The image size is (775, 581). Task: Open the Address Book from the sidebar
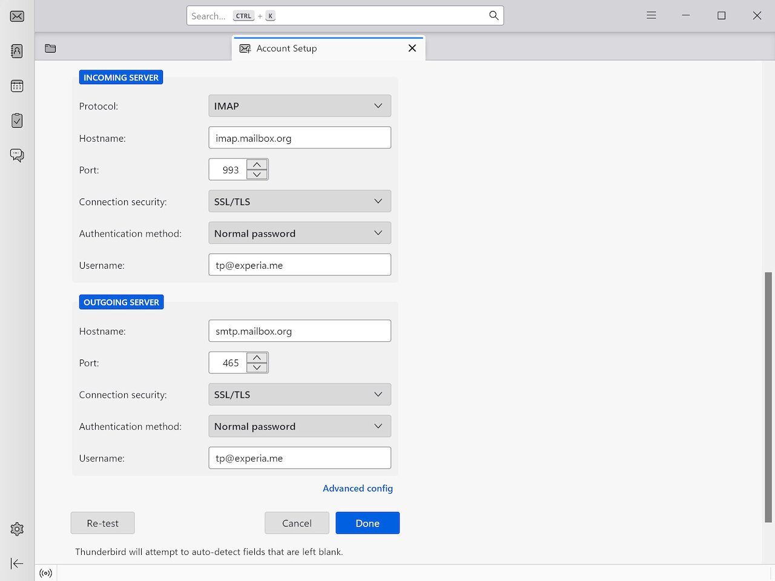(x=16, y=50)
